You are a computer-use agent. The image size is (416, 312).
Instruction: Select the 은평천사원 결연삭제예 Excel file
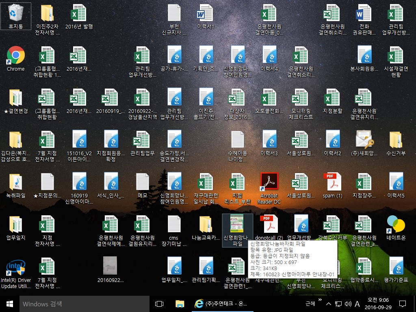pyautogui.click(x=110, y=231)
